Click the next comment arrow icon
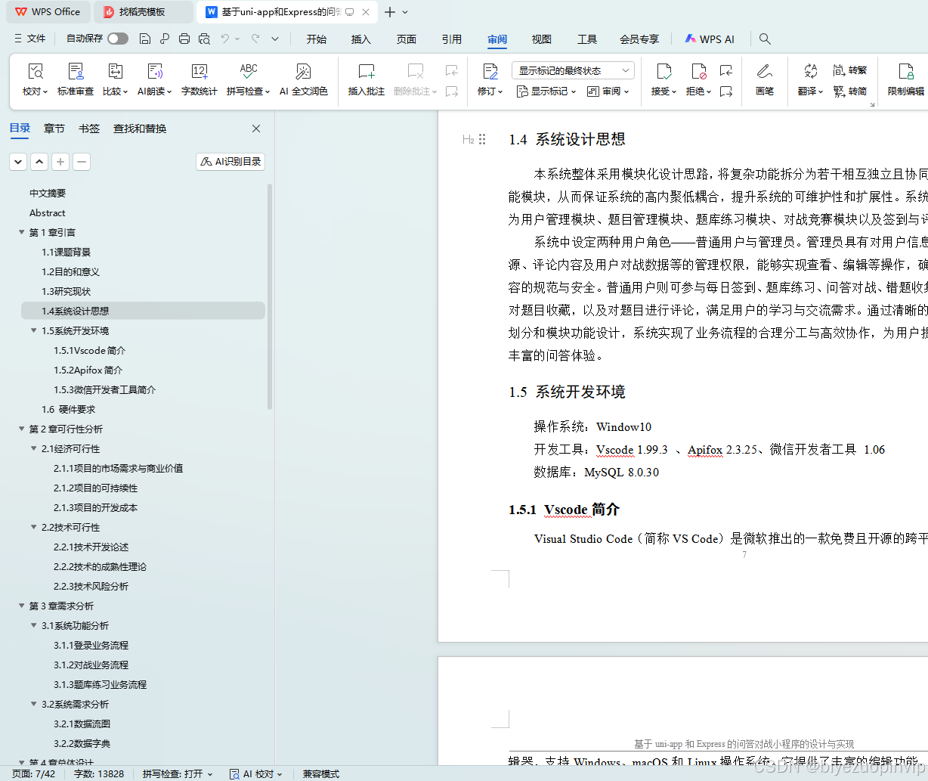This screenshot has width=928, height=781. click(452, 91)
